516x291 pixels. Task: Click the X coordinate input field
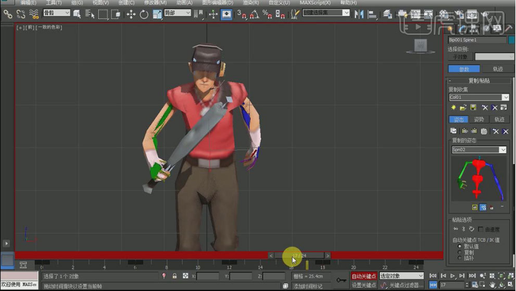[208, 276]
